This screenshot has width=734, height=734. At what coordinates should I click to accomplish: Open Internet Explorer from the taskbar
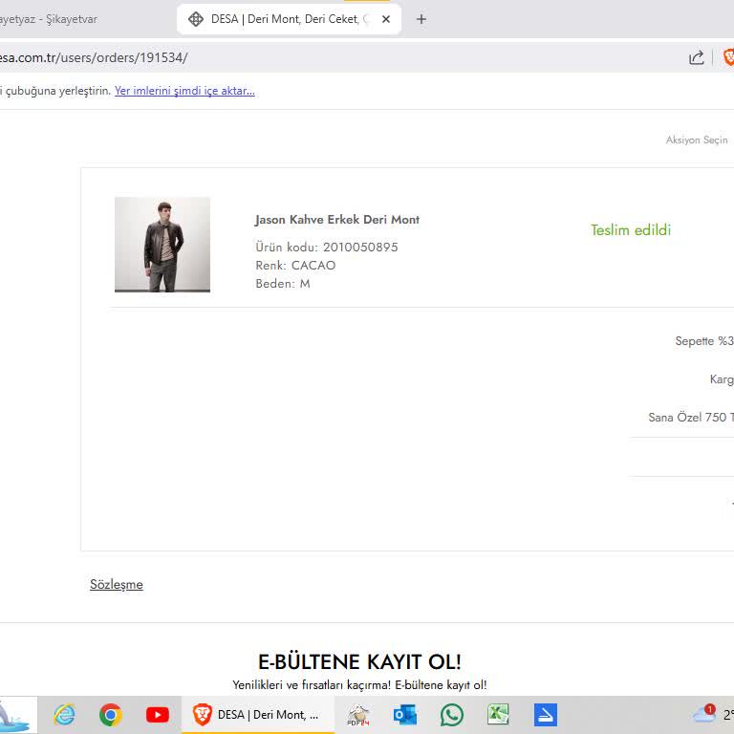pos(64,714)
